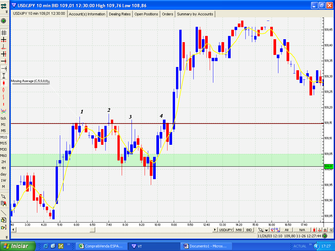This screenshot has width=335, height=251.
Task: Toggle the chart shift arrow-to-bar icon
Action: click(x=4, y=68)
